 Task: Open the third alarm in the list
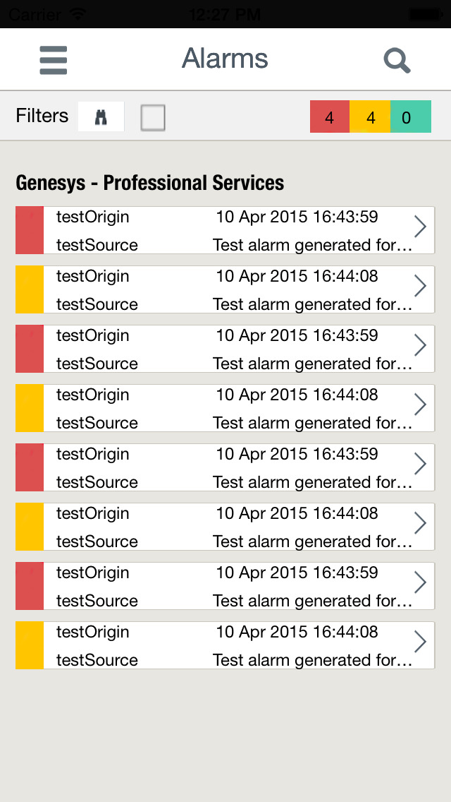[225, 349]
